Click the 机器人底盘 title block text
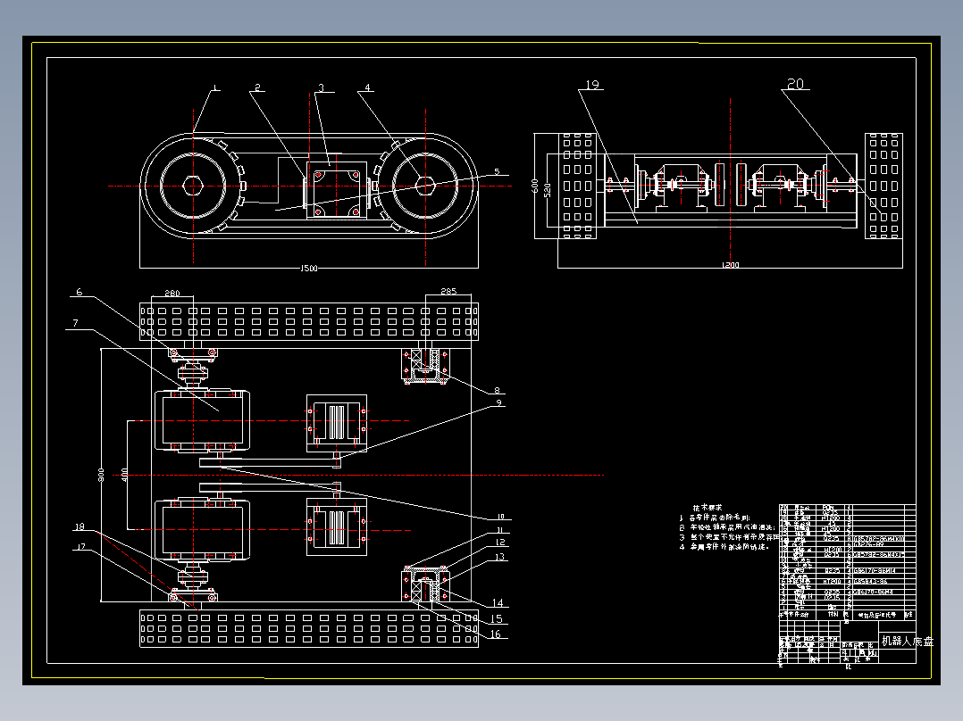 (x=907, y=641)
